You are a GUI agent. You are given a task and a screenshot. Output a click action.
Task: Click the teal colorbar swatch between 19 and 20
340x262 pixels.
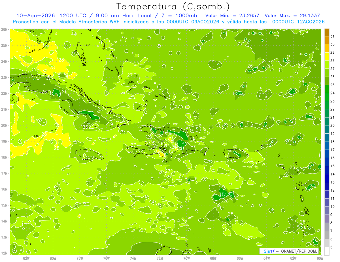point(327,130)
